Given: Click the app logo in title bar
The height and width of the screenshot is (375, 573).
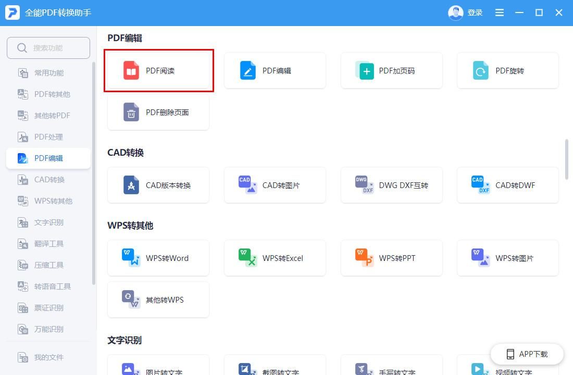Looking at the screenshot, I should pos(13,13).
